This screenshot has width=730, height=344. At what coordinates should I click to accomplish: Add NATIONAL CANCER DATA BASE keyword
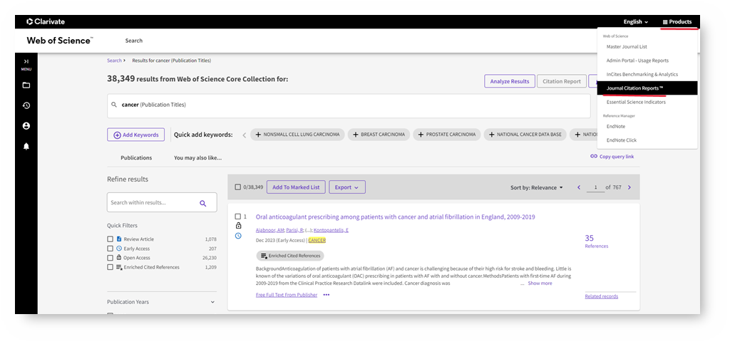tap(525, 135)
